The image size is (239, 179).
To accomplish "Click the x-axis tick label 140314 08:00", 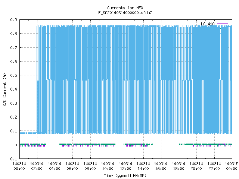I will 90,166.
